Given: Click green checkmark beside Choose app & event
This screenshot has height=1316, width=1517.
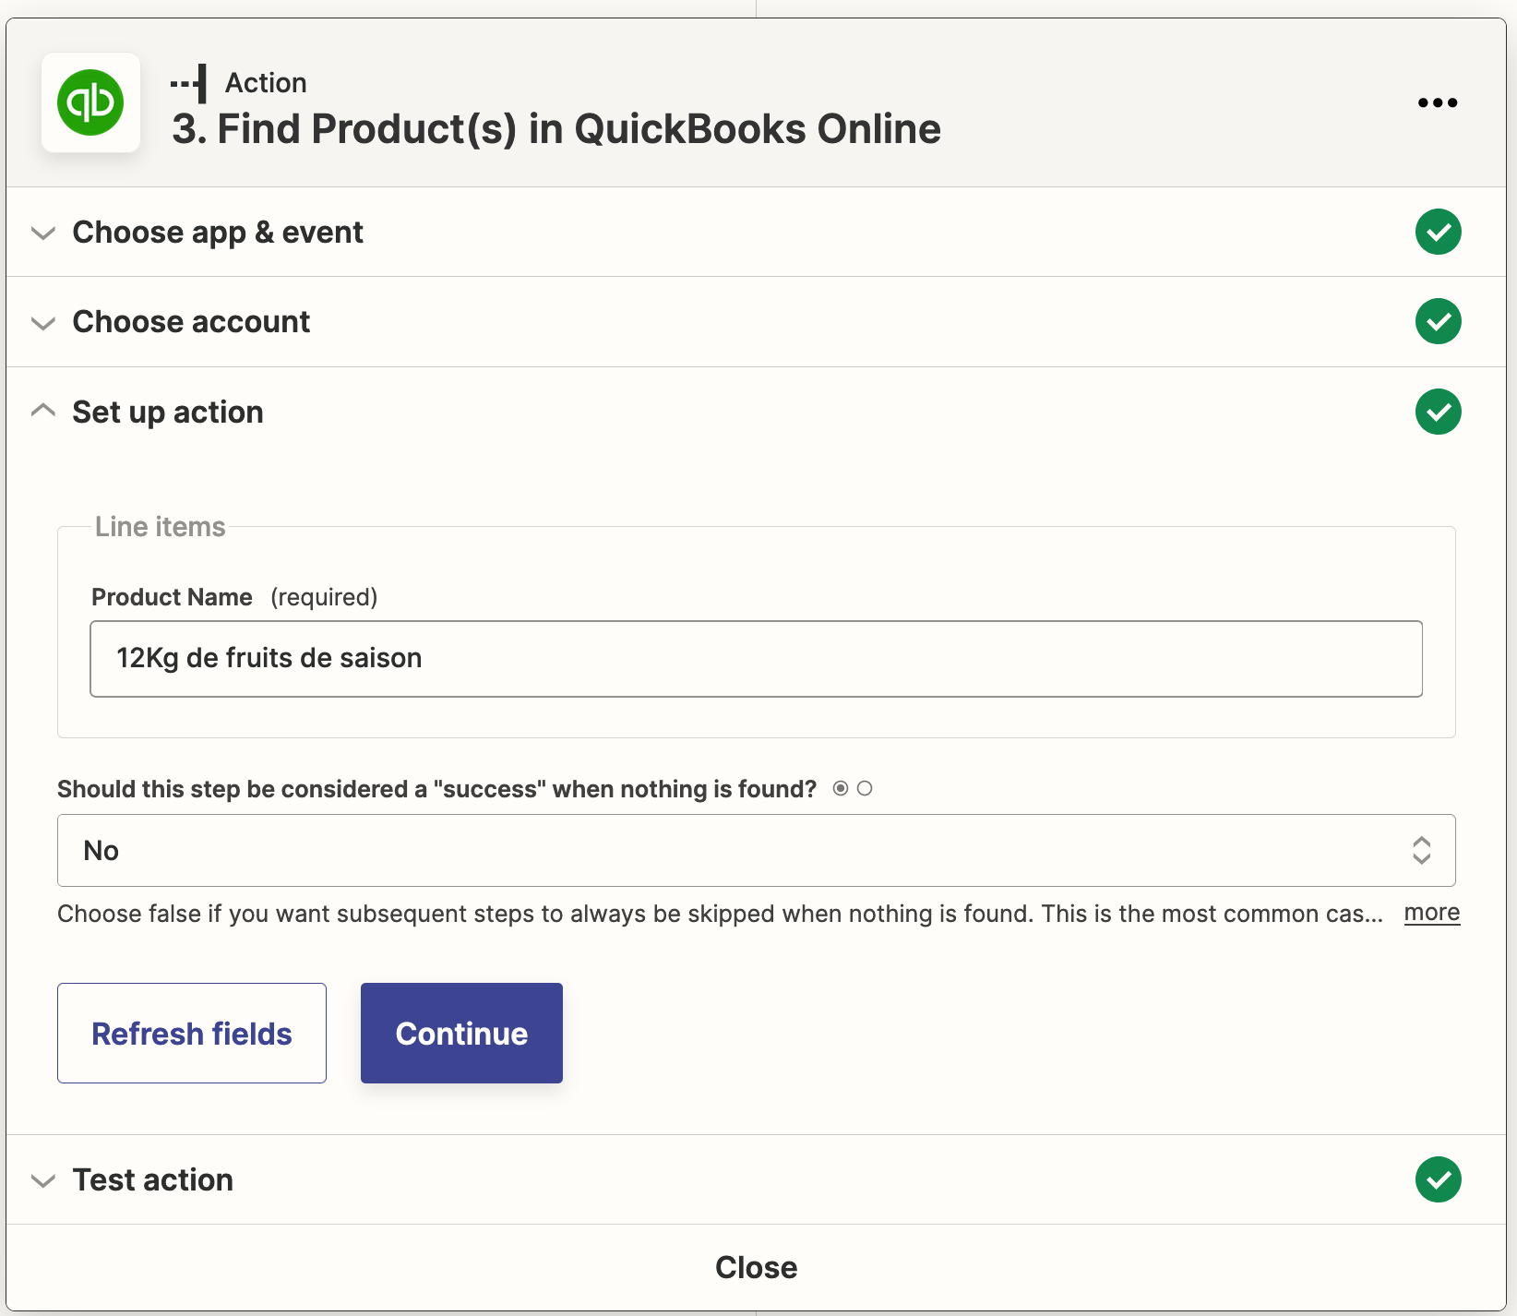Looking at the screenshot, I should coord(1438,232).
